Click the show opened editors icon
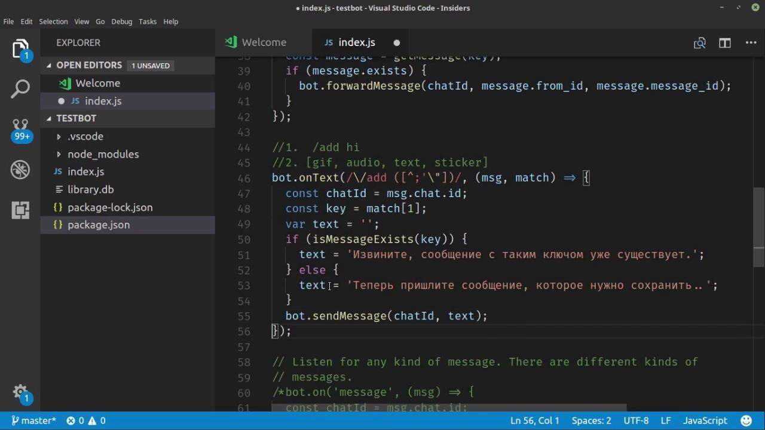 coord(699,43)
